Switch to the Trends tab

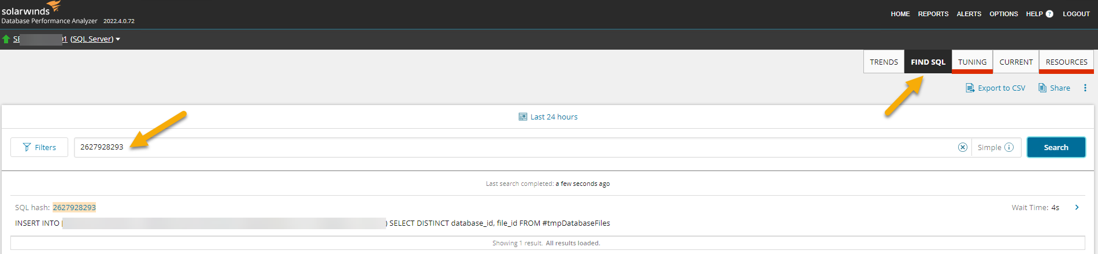tap(884, 62)
